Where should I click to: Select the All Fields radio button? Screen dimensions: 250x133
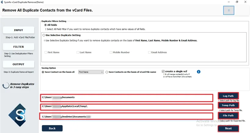pos(45,25)
